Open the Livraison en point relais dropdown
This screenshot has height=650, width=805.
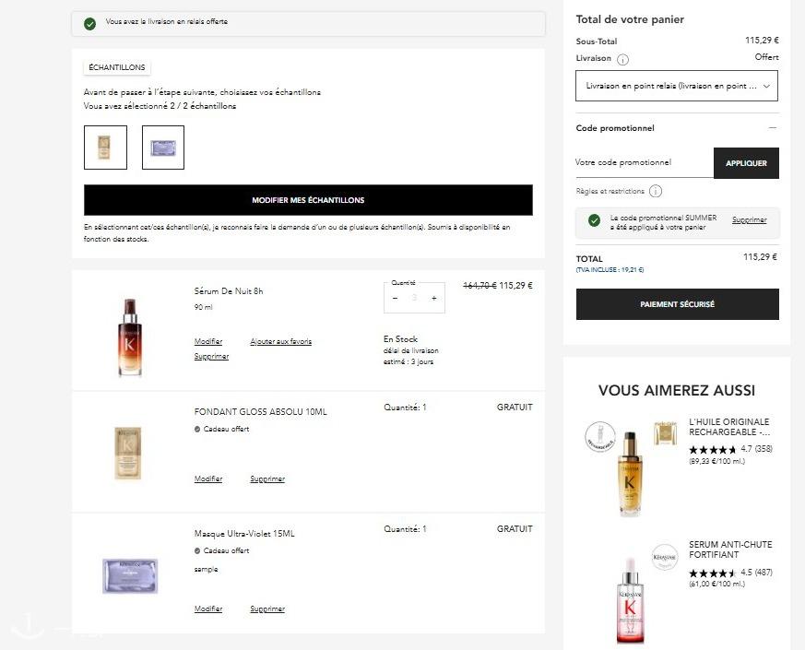click(x=677, y=87)
